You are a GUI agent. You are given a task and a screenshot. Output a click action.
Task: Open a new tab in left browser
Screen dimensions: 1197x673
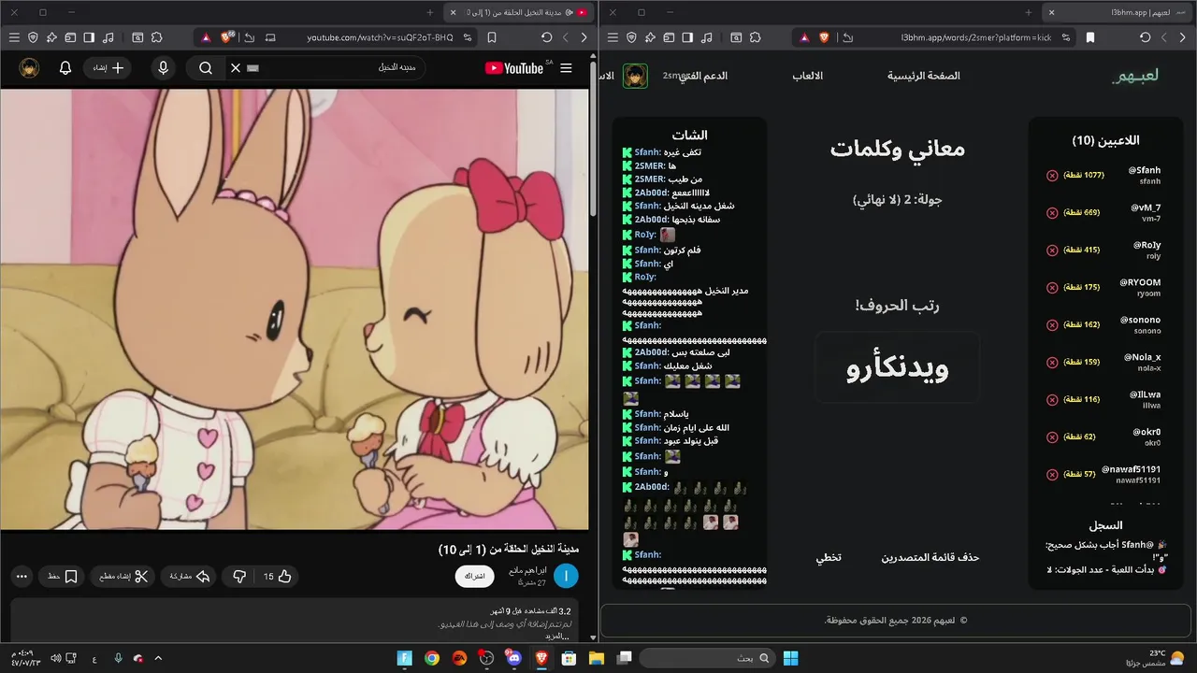430,12
